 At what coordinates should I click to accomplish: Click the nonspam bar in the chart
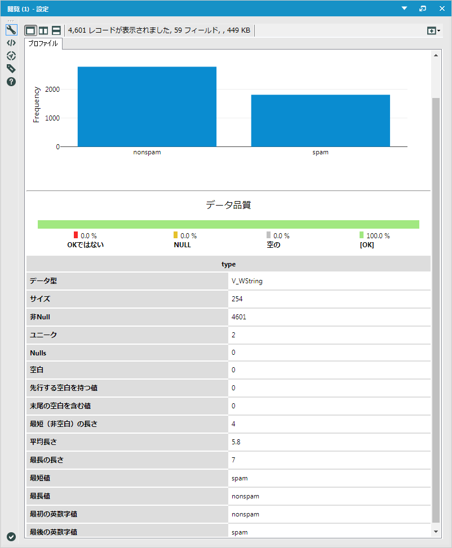147,106
